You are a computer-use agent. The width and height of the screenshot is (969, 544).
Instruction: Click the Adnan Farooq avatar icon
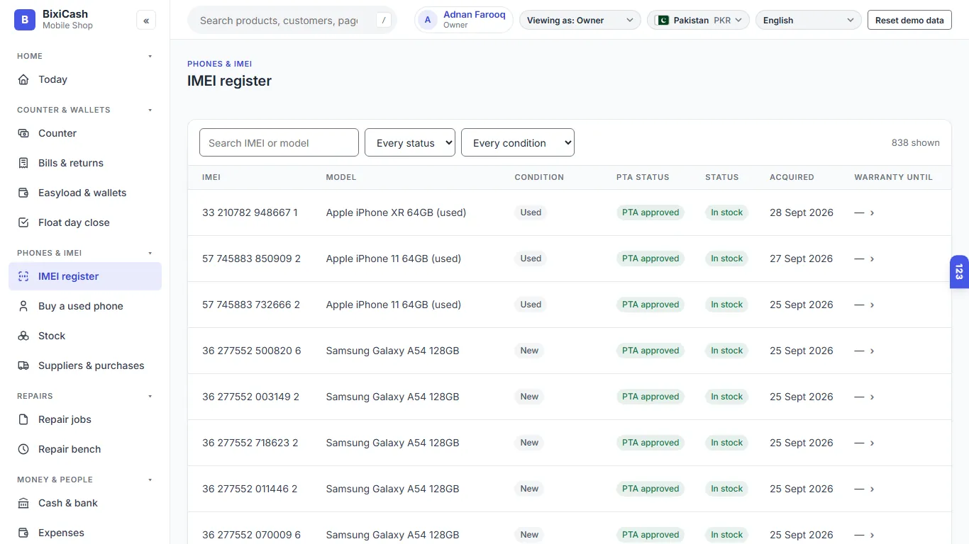pos(428,20)
